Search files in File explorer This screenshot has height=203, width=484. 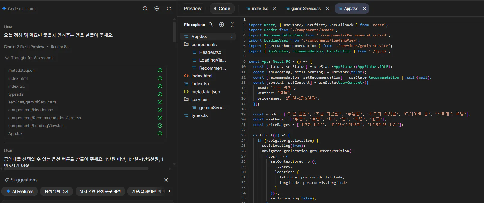click(x=211, y=25)
